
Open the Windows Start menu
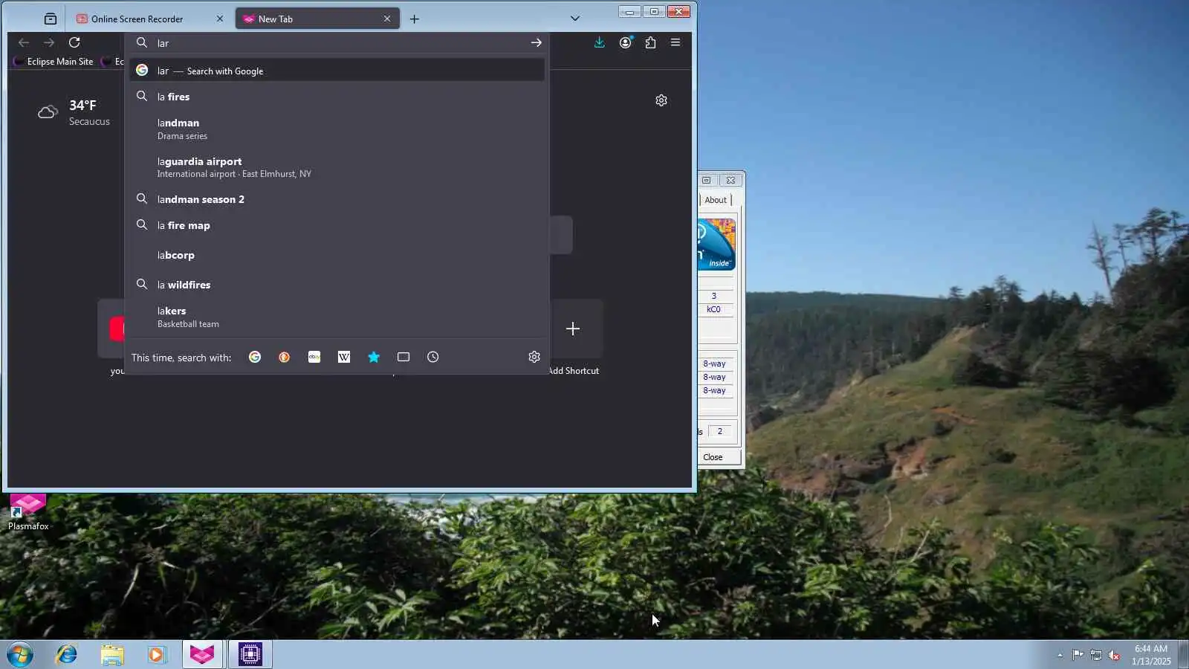pos(20,655)
